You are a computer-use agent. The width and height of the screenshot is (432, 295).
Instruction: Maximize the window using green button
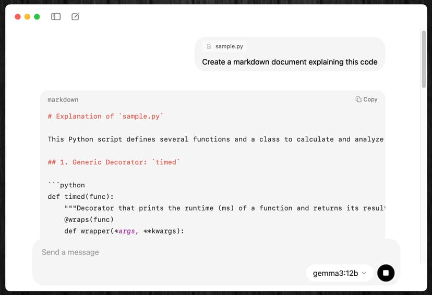[x=37, y=17]
